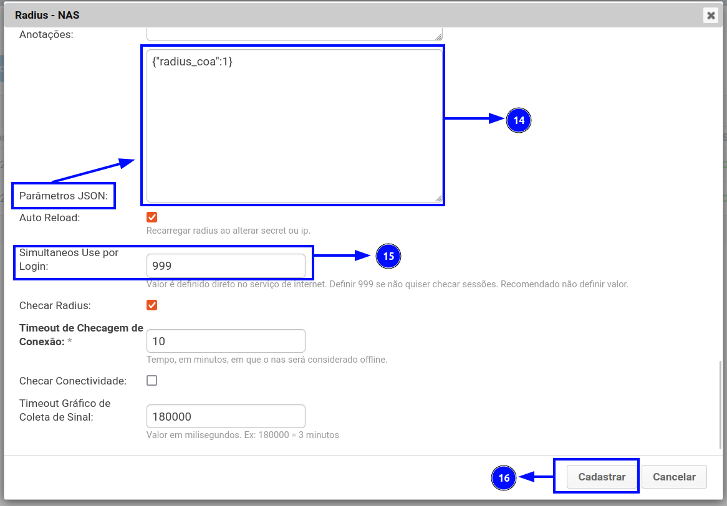Select the Timeout de Checagem de Conexão input
The image size is (727, 506).
click(226, 341)
